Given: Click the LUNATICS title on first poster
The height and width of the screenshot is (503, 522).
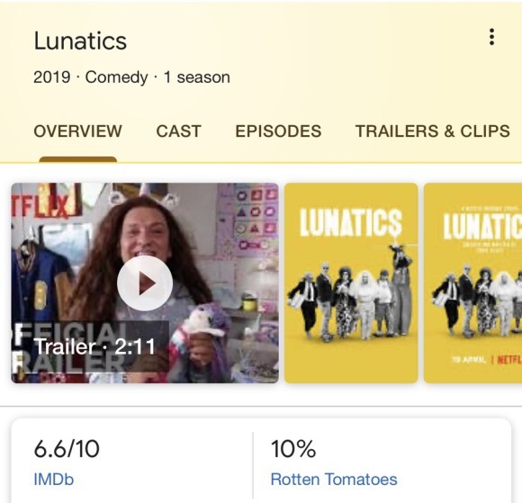Looking at the screenshot, I should (x=351, y=222).
